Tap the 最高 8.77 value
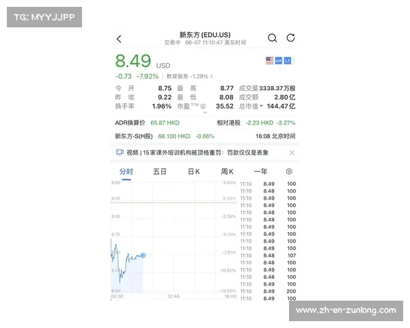The height and width of the screenshot is (328, 410). [227, 88]
